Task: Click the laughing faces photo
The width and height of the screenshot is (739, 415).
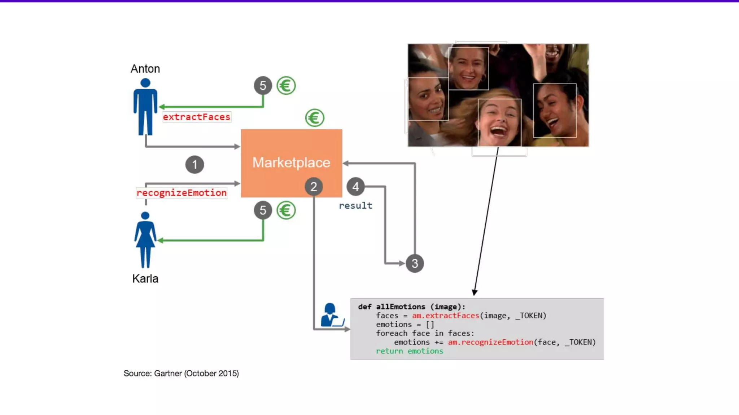Action: 498,95
